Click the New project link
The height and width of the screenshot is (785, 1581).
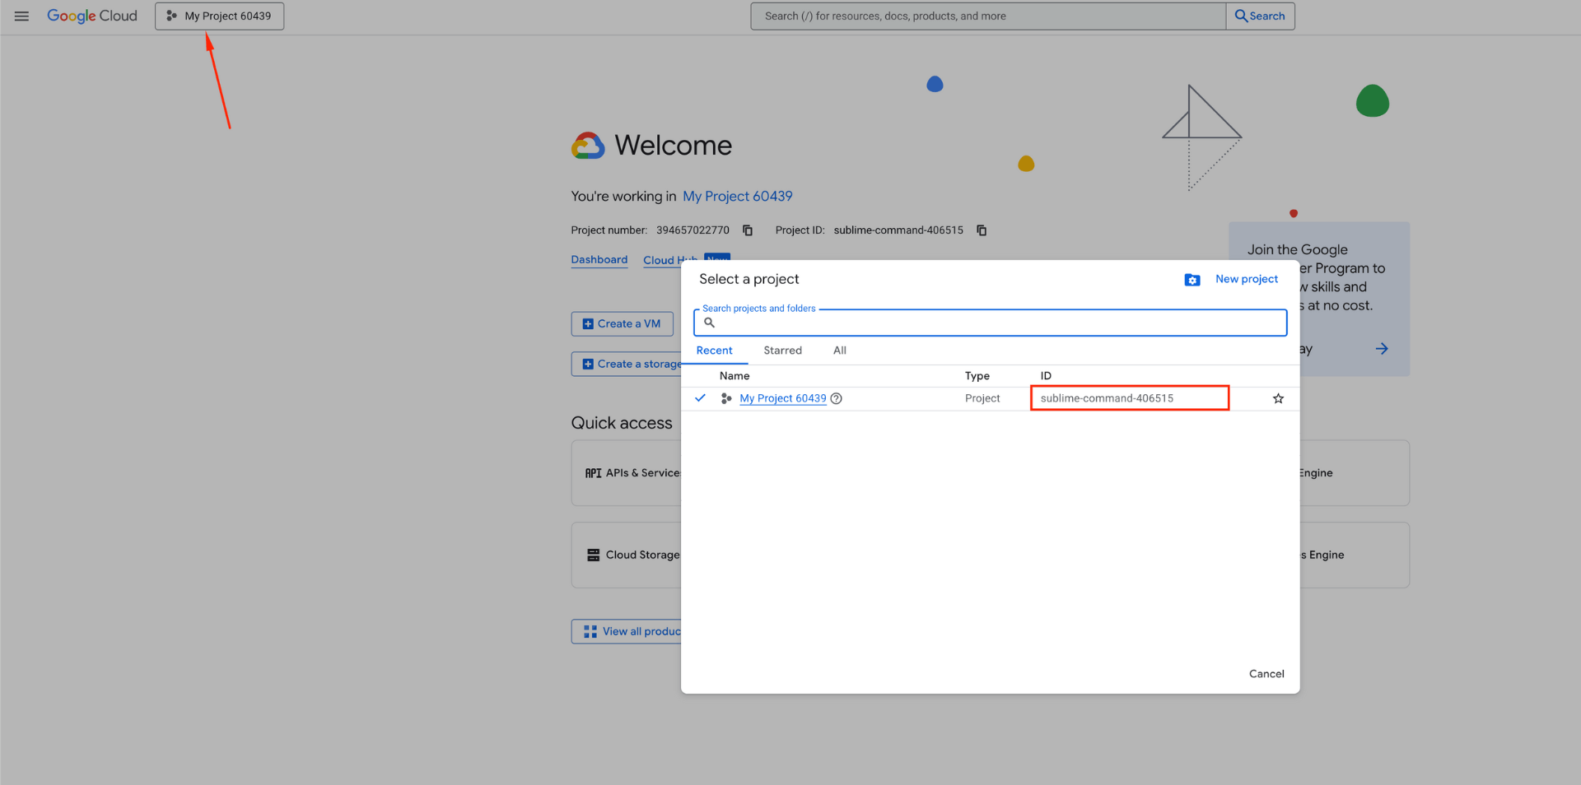1246,279
